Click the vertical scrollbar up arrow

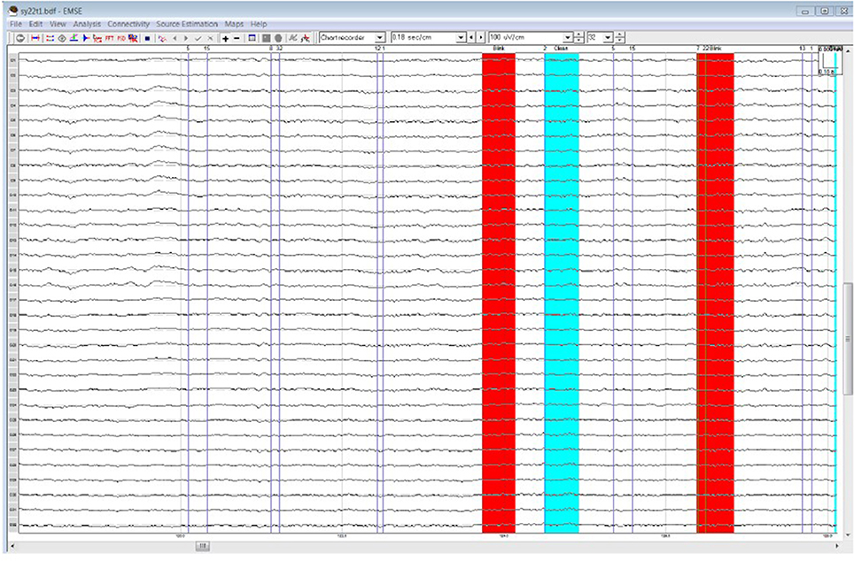(x=848, y=50)
